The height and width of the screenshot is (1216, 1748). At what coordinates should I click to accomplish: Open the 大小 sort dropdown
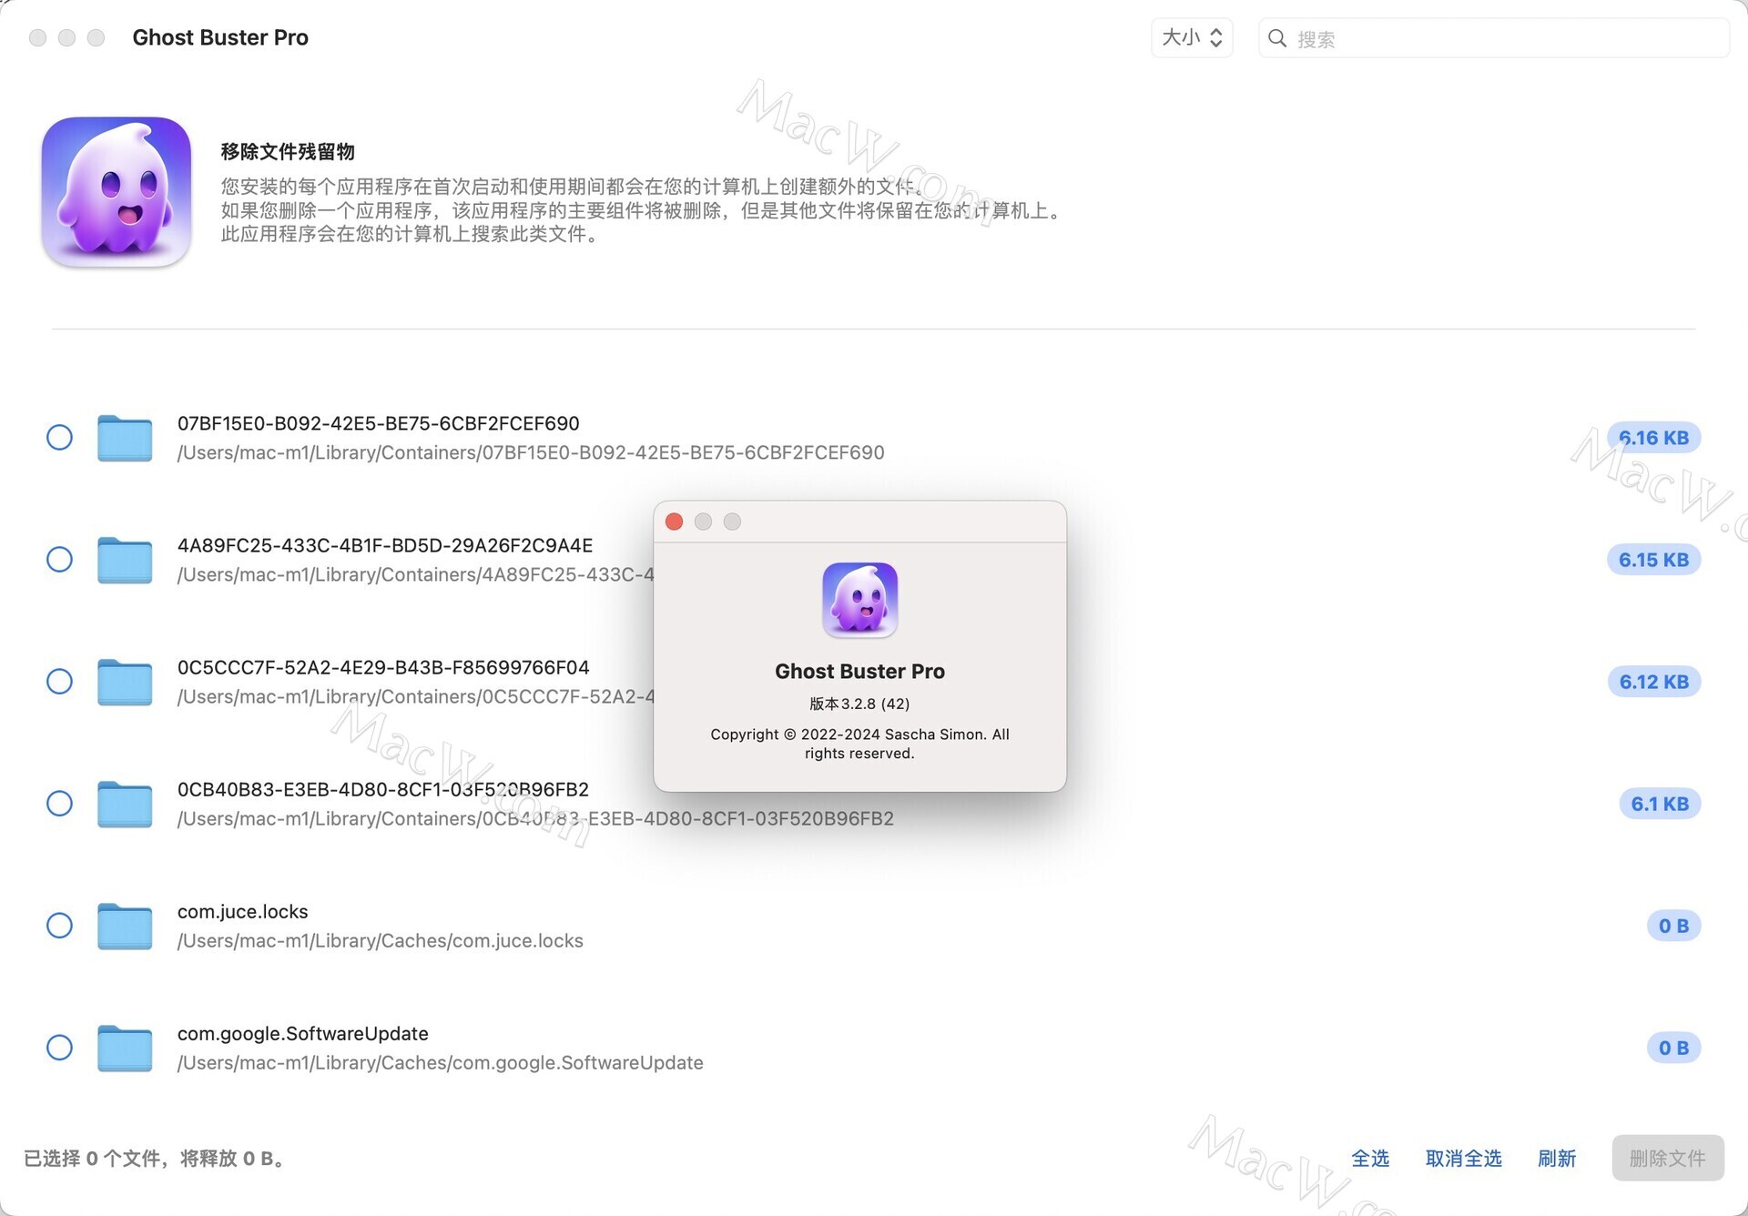[x=1192, y=38]
